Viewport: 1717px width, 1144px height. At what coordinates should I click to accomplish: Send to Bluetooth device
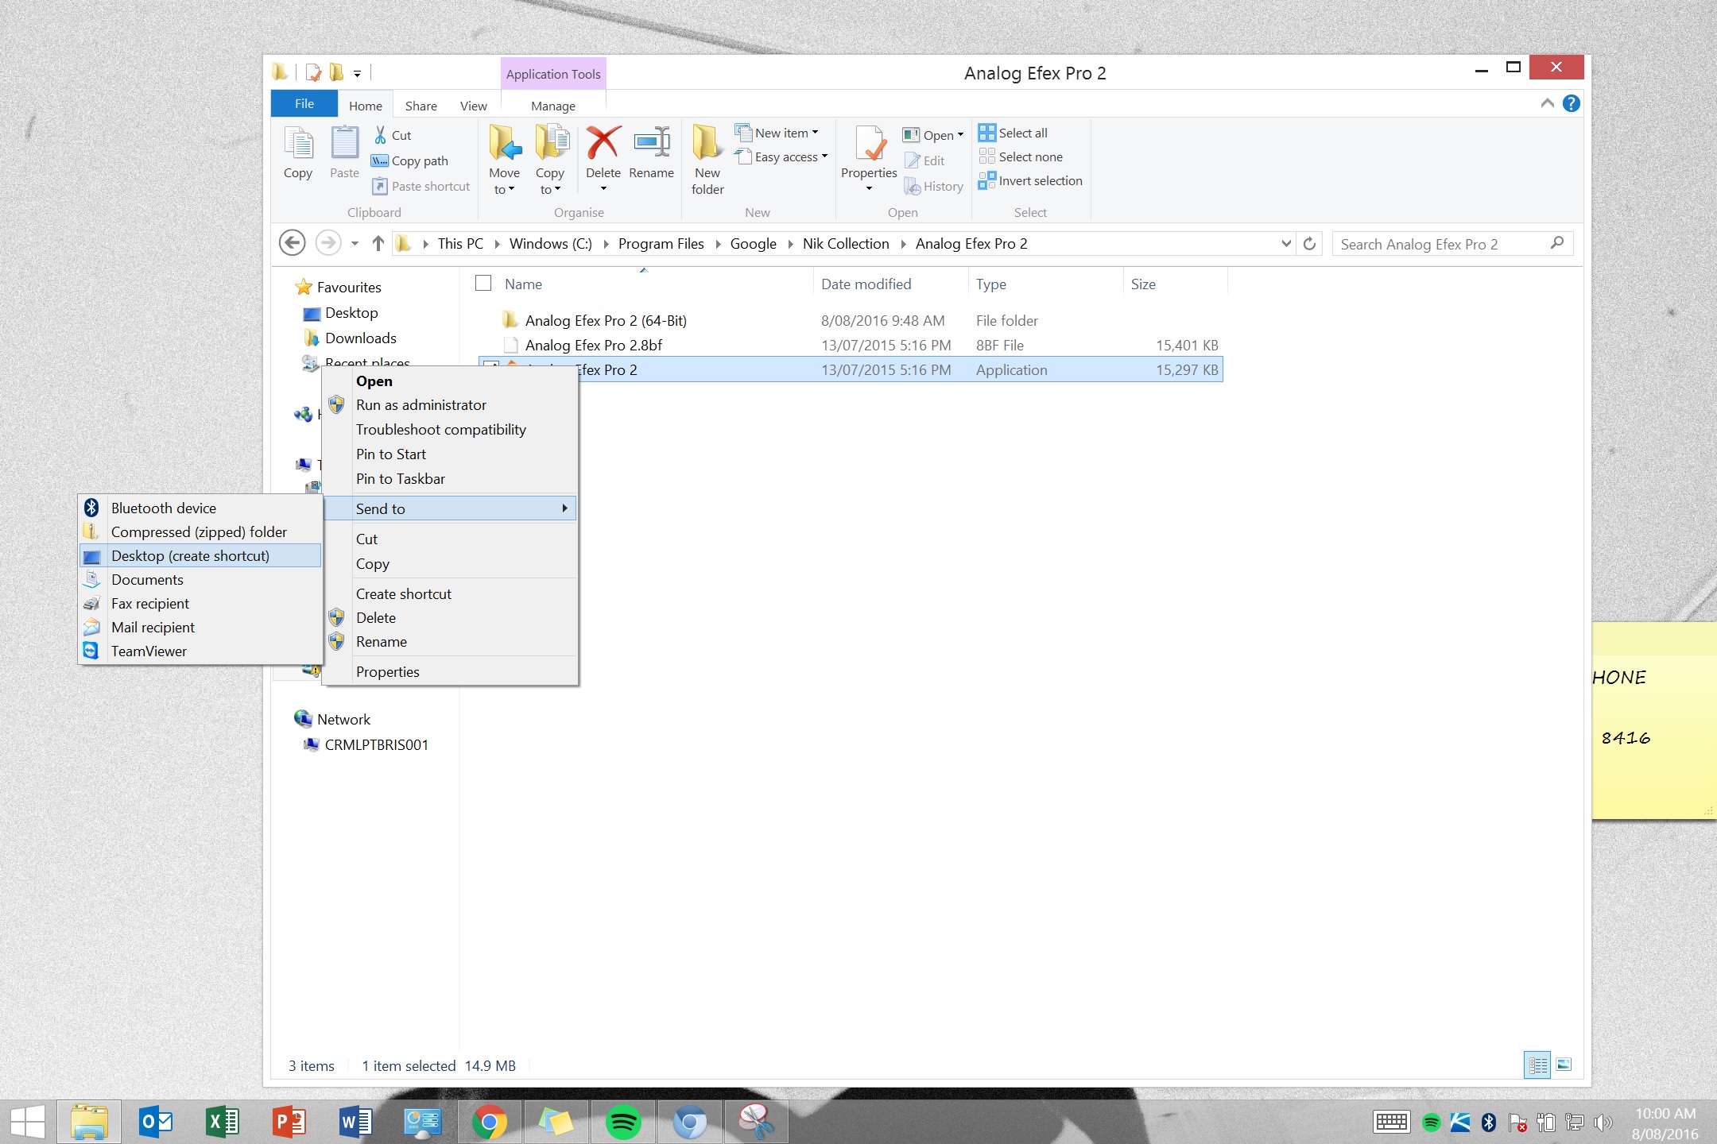pos(200,508)
